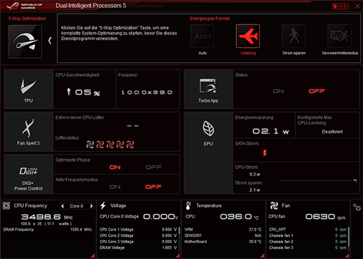Select the Auto energy-saving mode
Viewport: 363px width, 259px height.
[203, 36]
